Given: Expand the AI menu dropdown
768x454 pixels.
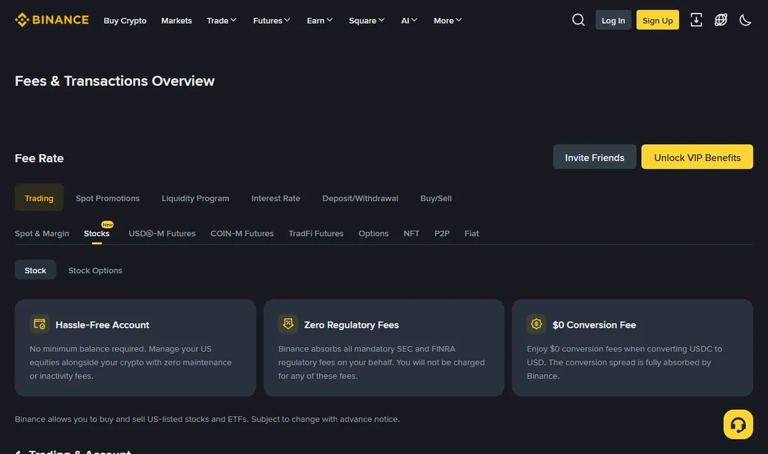Looking at the screenshot, I should coord(409,20).
